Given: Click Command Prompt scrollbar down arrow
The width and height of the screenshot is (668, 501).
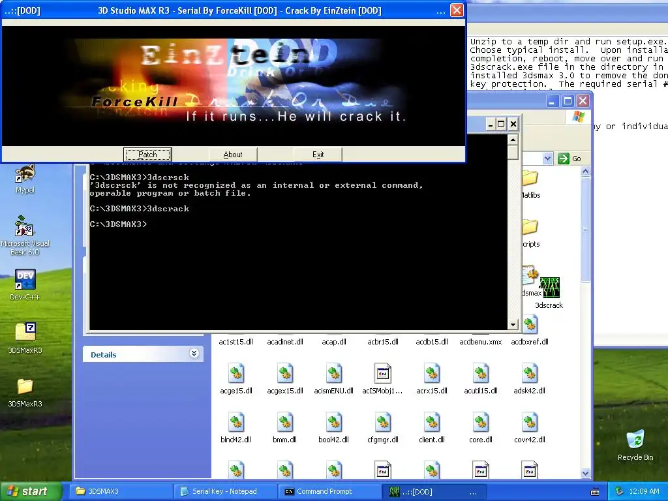Looking at the screenshot, I should pos(513,325).
